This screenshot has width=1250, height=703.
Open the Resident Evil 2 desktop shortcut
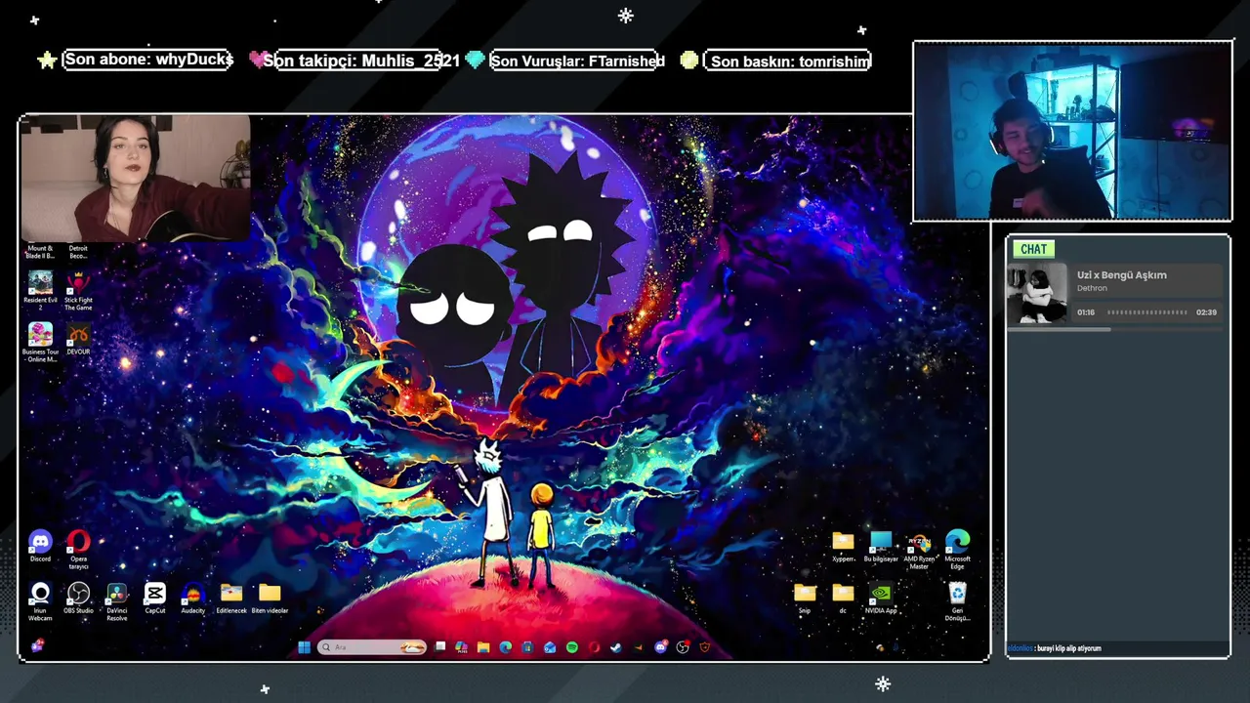point(40,288)
